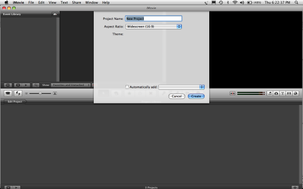Screen dimensions: 303x189
Task: Play project full screen at bottom
Action: (9, 187)
